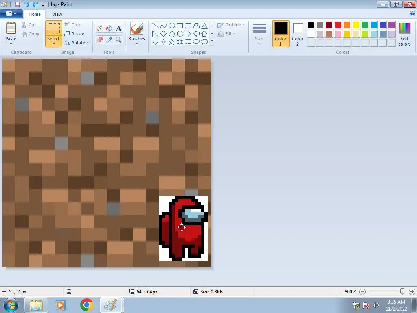Click the Save icon in quick access toolbar
This screenshot has width=417, height=313.
coord(17,4)
